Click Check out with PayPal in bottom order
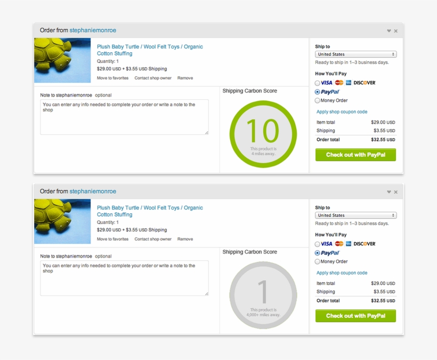The width and height of the screenshot is (437, 360). tap(355, 316)
